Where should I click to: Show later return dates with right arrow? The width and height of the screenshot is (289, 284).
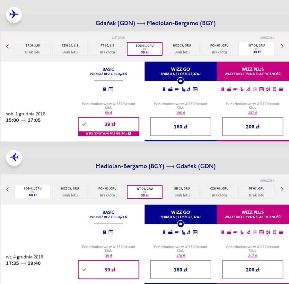click(282, 189)
